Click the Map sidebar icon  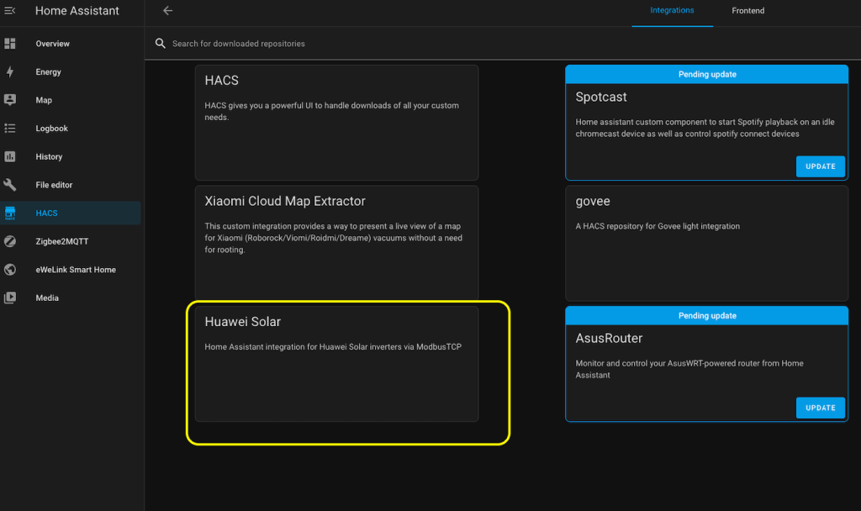(10, 100)
